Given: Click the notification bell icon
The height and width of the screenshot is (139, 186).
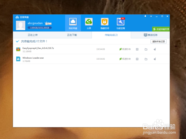Looking at the screenshot, I should [145, 16].
